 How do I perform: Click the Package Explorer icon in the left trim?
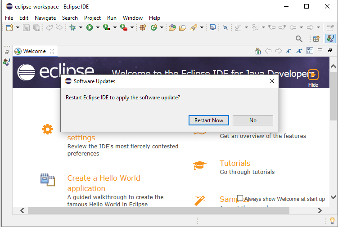point(6,62)
